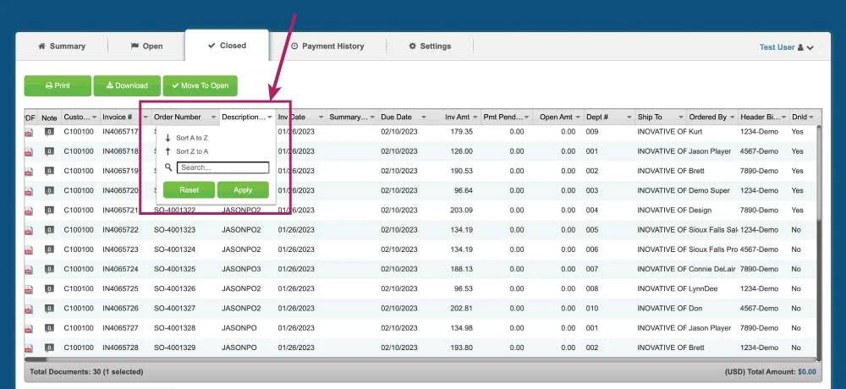This screenshot has height=389, width=846.
Task: Click the 202.81 invoice amount cell
Action: [x=462, y=309]
